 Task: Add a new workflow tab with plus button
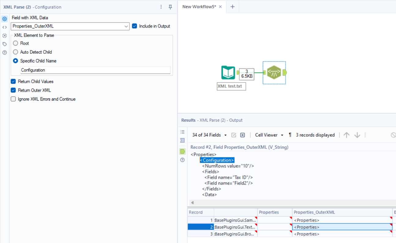point(232,7)
